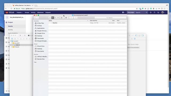Open GitLab Milestones menu item
Viewport: 171px width, 96px height.
[40, 13]
